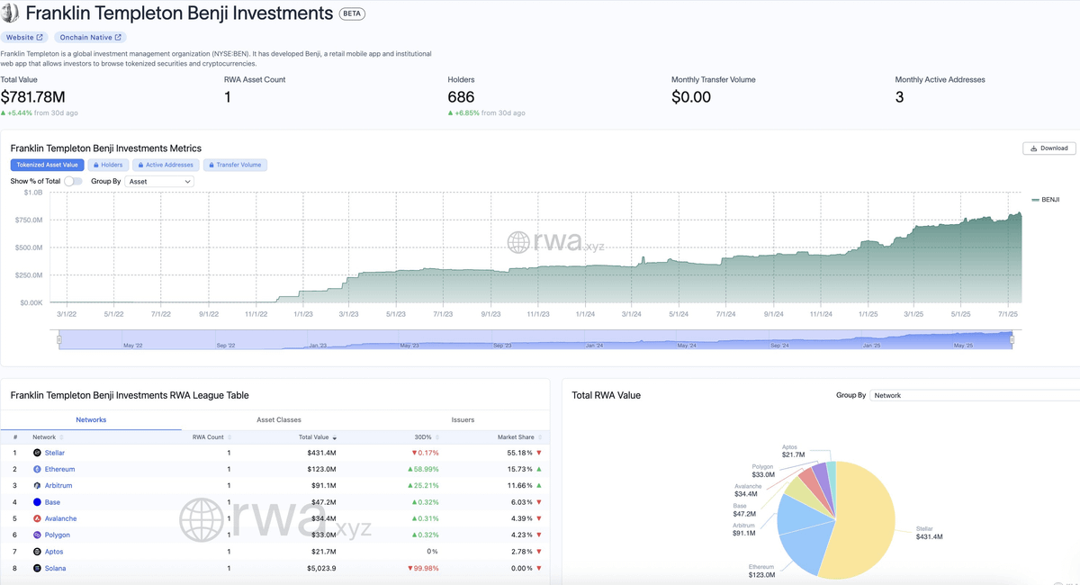Sort table by 30D% column
Viewport: 1080px width, 585px height.
pyautogui.click(x=427, y=437)
